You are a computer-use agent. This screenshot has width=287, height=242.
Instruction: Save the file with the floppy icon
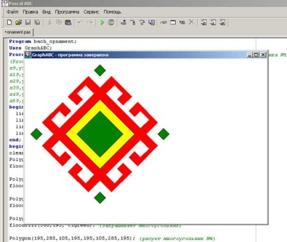(28, 22)
